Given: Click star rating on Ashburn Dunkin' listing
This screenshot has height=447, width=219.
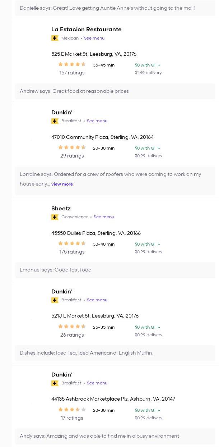Looking at the screenshot, I should (x=72, y=410).
